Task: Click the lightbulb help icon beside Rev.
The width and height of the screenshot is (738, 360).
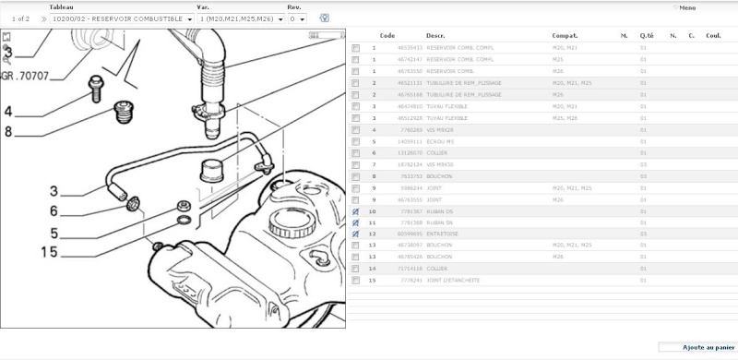Action: pos(324,18)
